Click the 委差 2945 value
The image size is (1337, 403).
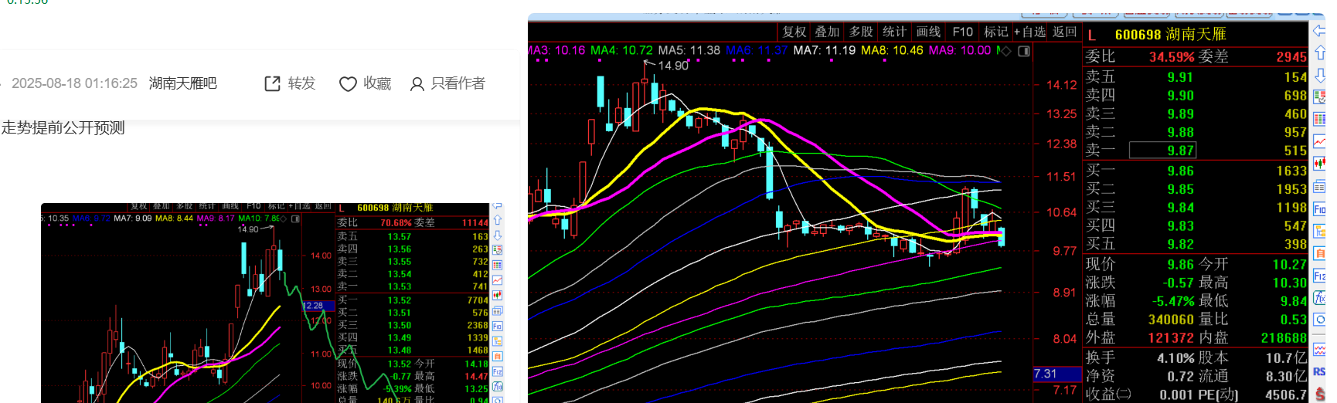pyautogui.click(x=1291, y=57)
